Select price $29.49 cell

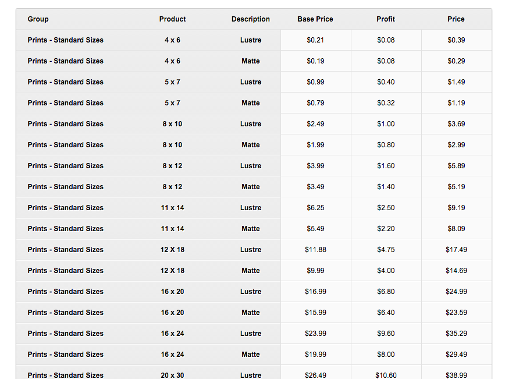[x=456, y=354]
